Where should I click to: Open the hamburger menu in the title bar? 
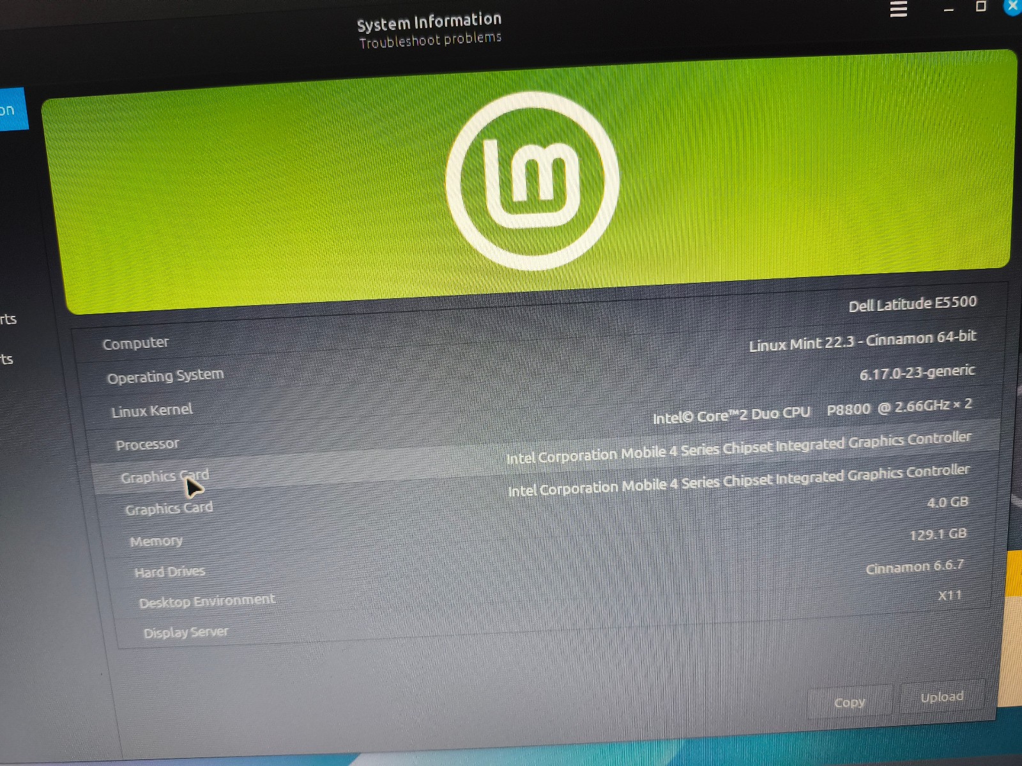pyautogui.click(x=898, y=9)
